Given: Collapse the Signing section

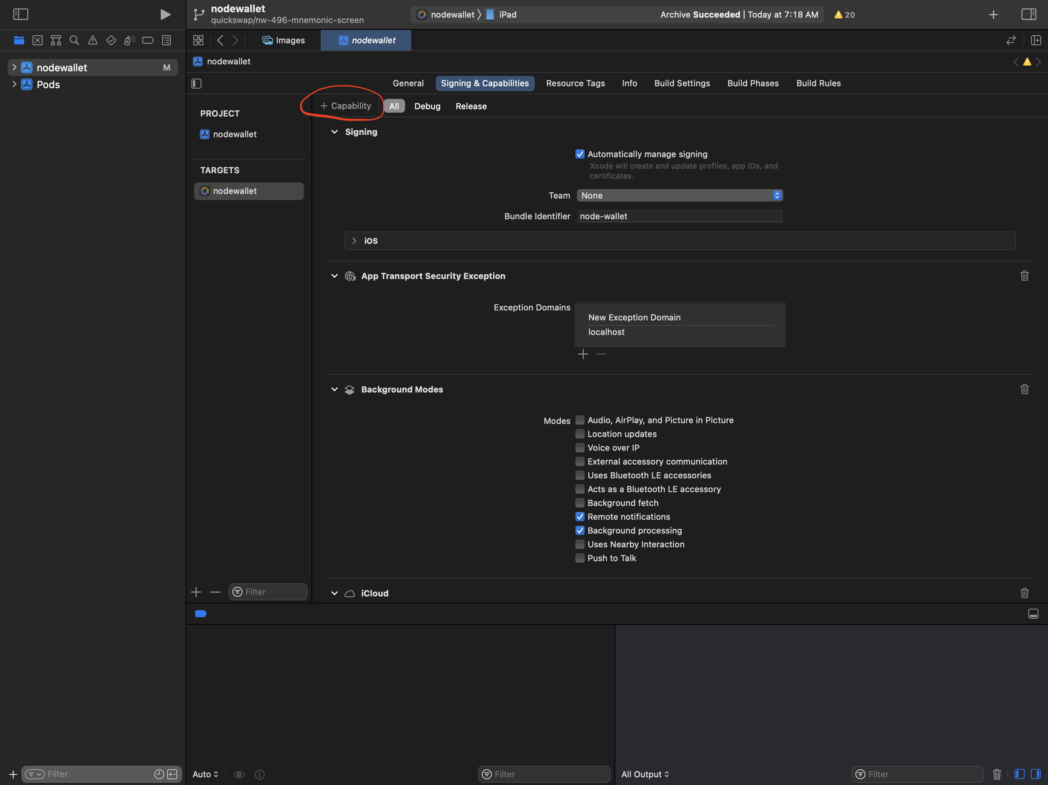Looking at the screenshot, I should pyautogui.click(x=335, y=132).
